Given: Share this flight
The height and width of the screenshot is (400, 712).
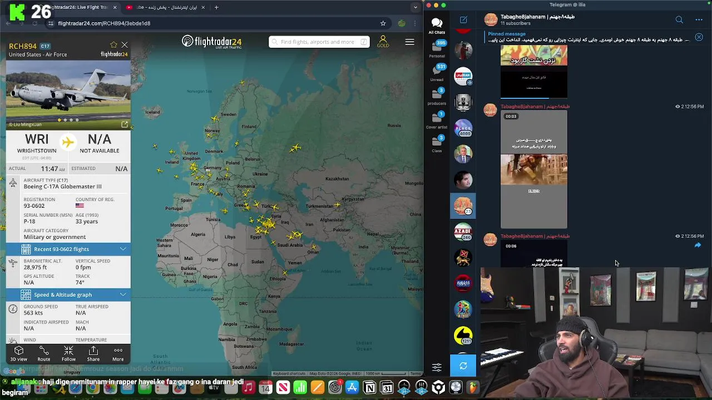Looking at the screenshot, I should click(x=93, y=353).
